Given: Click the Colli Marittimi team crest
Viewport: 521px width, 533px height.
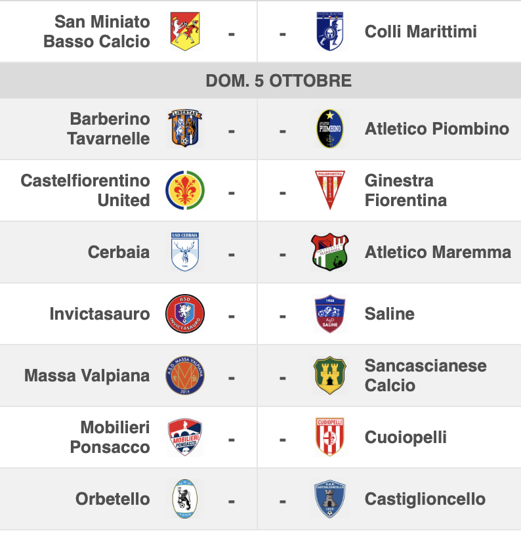Looking at the screenshot, I should [x=329, y=32].
